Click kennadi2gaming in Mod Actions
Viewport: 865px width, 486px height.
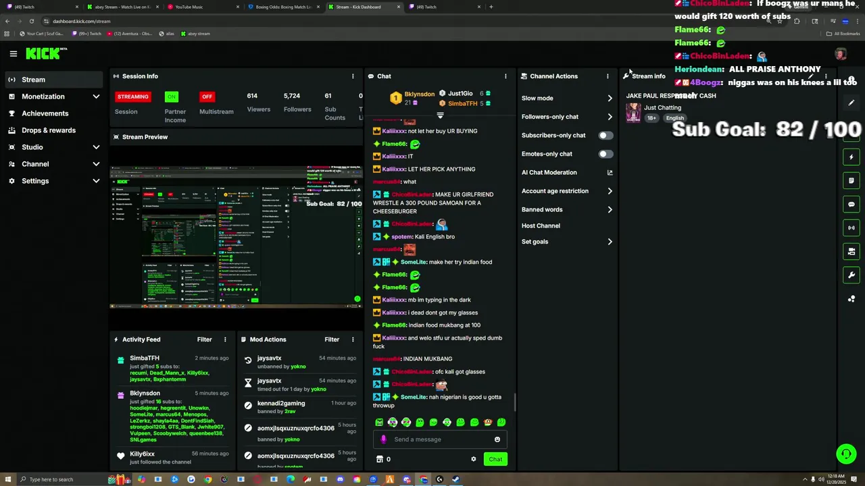click(x=281, y=404)
